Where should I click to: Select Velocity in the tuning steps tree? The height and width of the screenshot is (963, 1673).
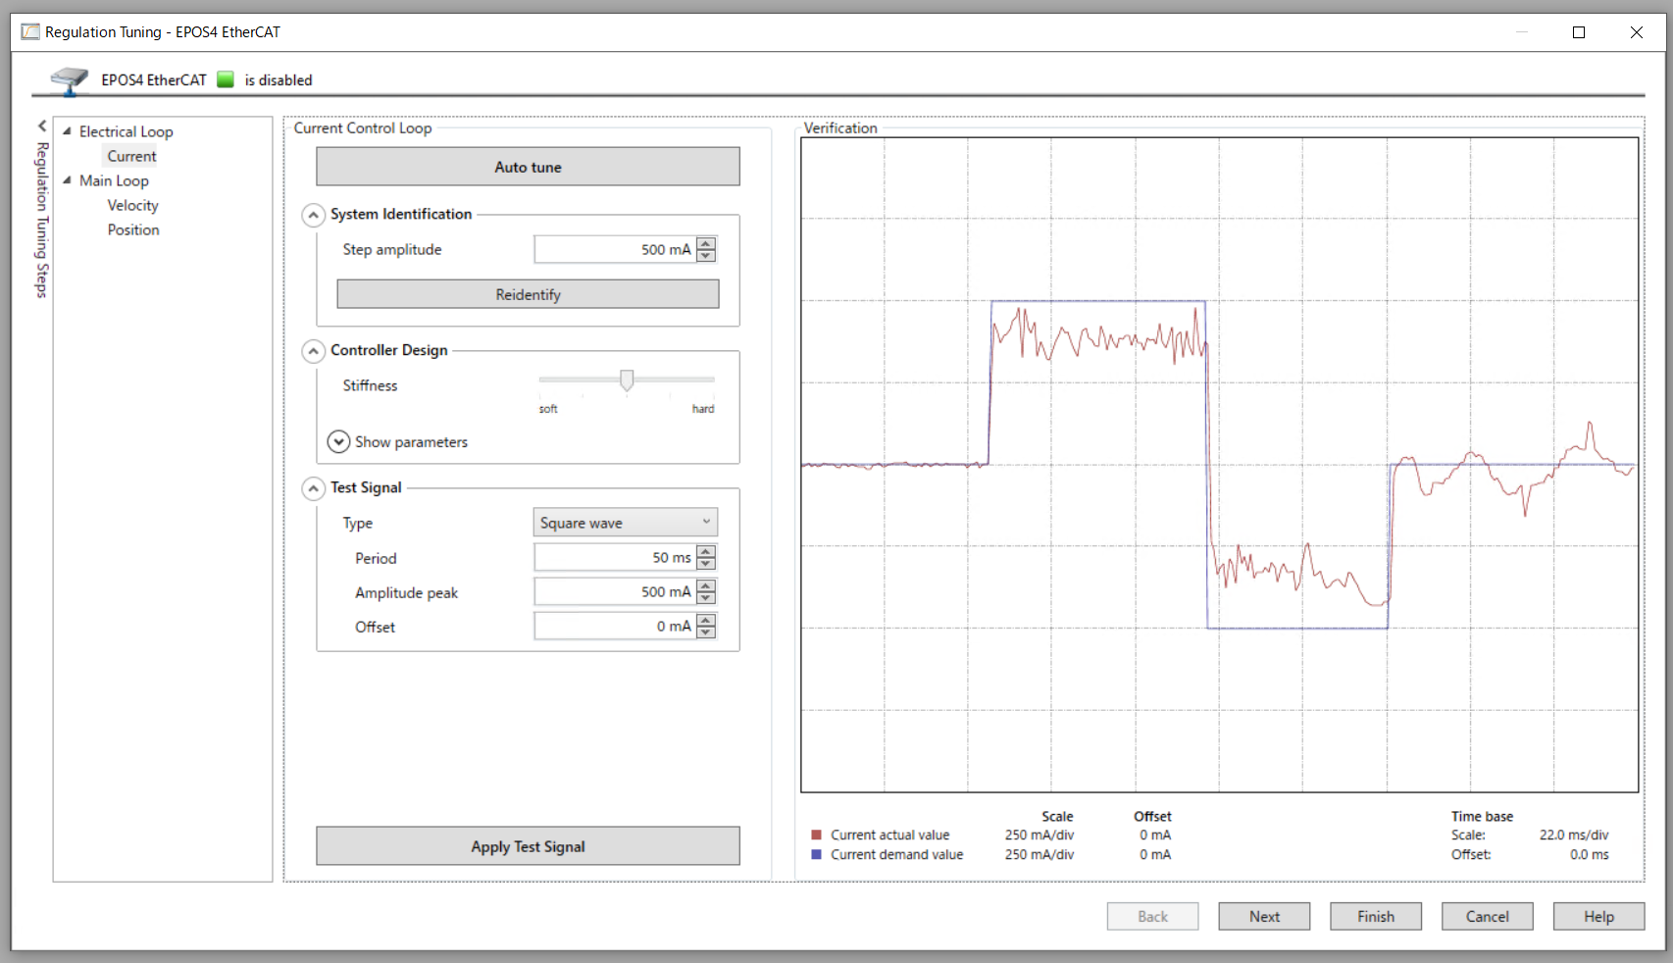point(132,205)
